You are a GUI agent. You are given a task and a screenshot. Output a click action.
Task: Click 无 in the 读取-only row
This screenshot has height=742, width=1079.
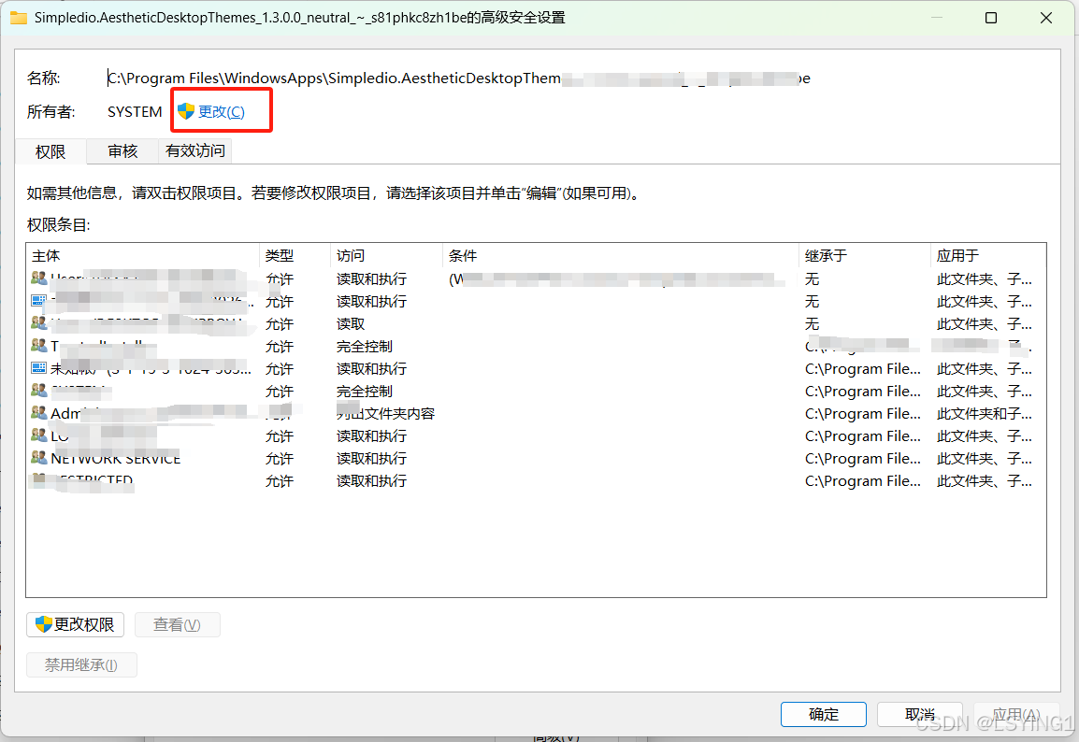pyautogui.click(x=812, y=324)
